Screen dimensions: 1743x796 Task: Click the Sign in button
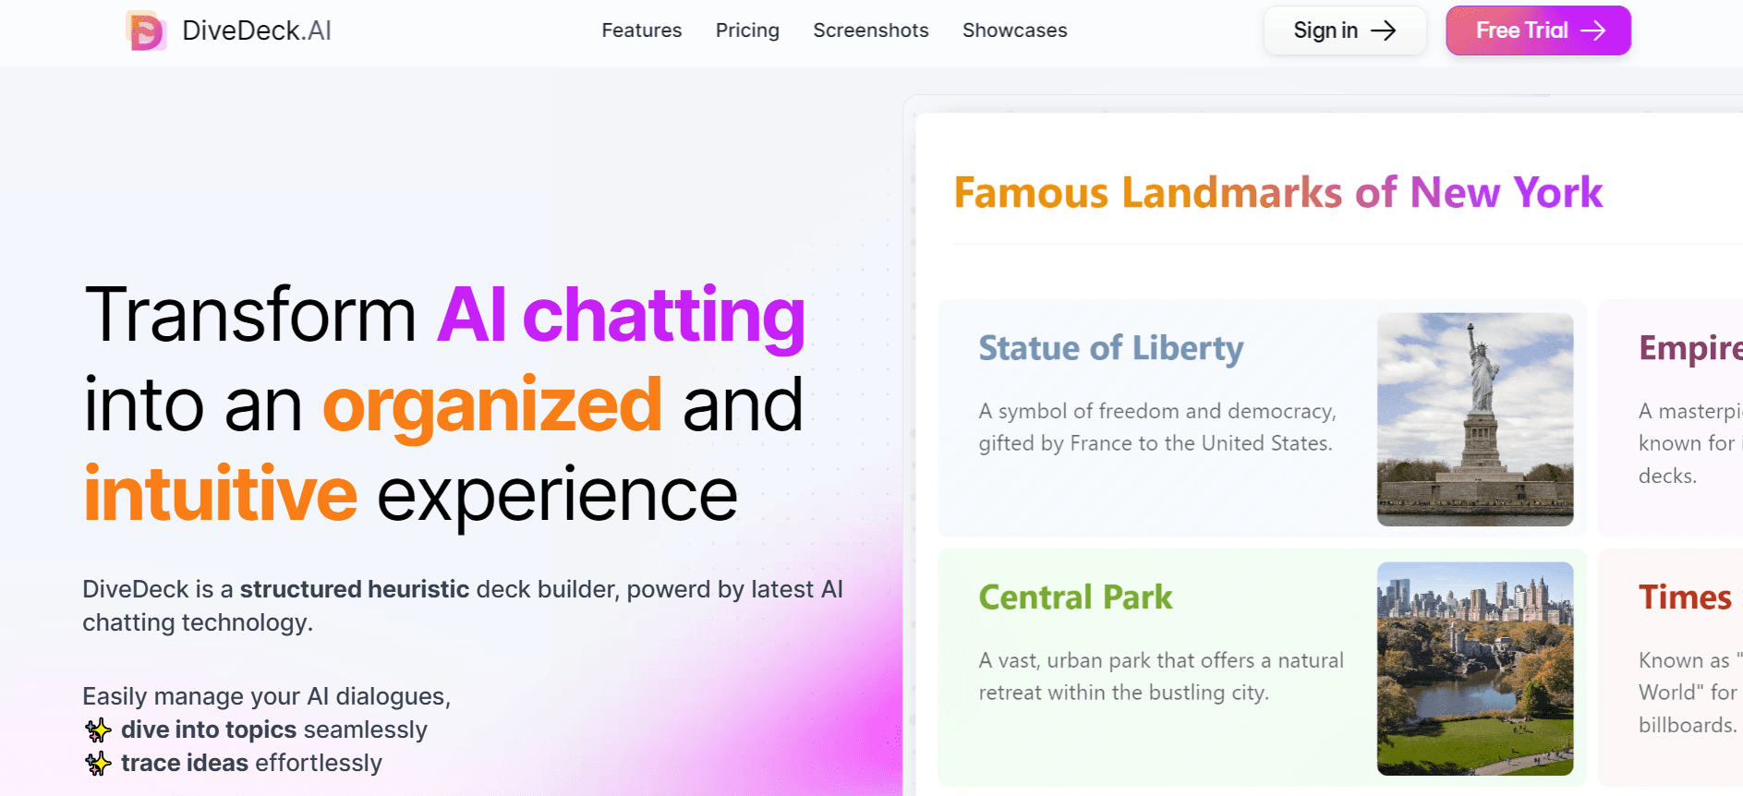click(x=1345, y=30)
